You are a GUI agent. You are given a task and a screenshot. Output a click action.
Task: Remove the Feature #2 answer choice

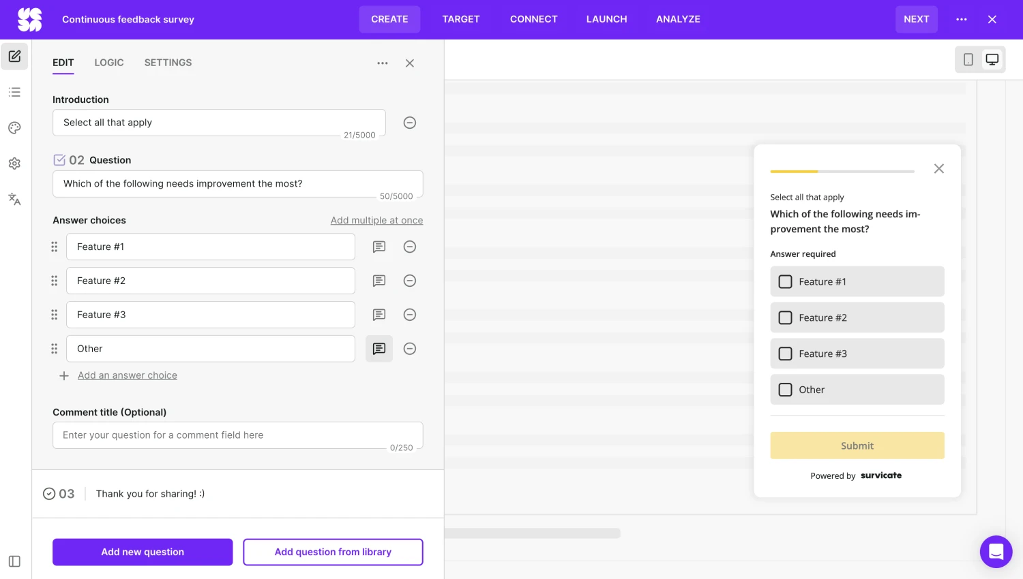[x=410, y=281]
